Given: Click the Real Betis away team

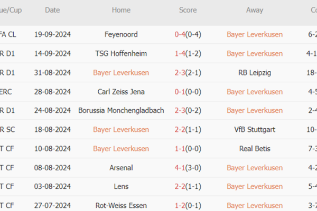Looking at the screenshot, I should (255, 148).
